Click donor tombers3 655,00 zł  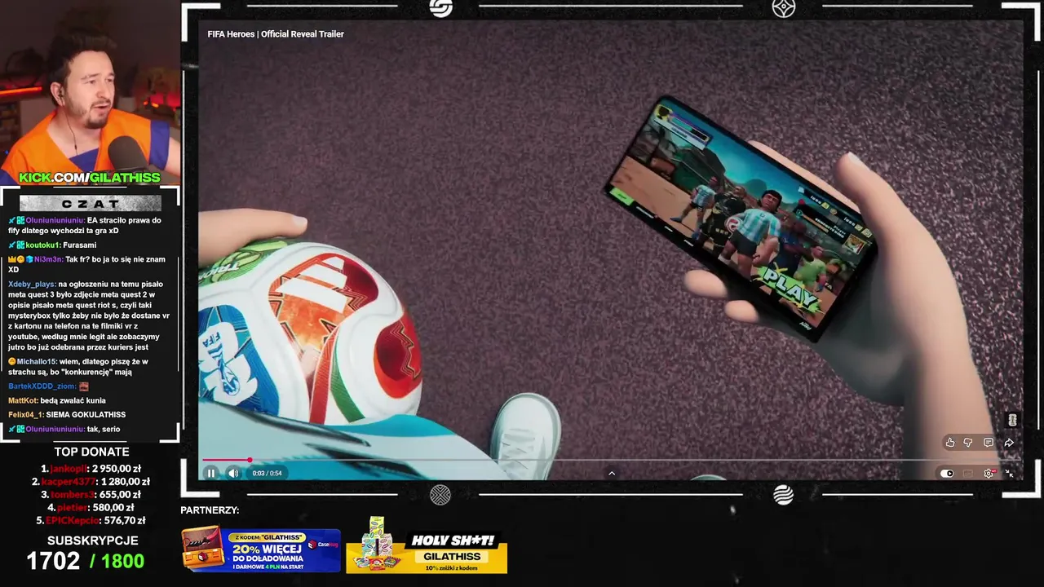click(x=91, y=495)
